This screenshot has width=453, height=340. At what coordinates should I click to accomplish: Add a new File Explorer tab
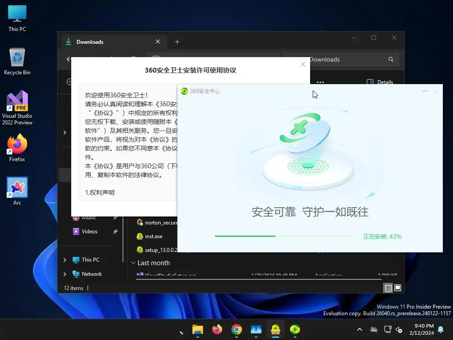177,42
